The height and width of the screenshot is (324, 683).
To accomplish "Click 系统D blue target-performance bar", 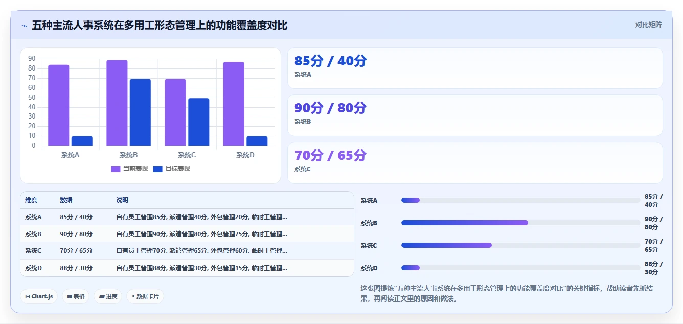I will [x=257, y=141].
